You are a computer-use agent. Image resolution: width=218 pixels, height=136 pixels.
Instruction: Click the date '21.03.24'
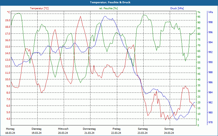pyautogui.click(x=89, y=133)
